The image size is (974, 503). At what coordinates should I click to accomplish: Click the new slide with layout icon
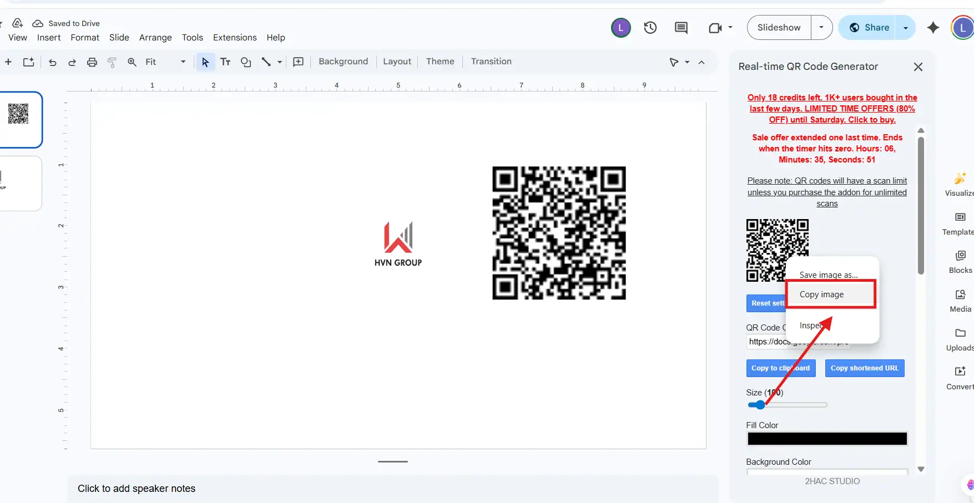click(29, 62)
